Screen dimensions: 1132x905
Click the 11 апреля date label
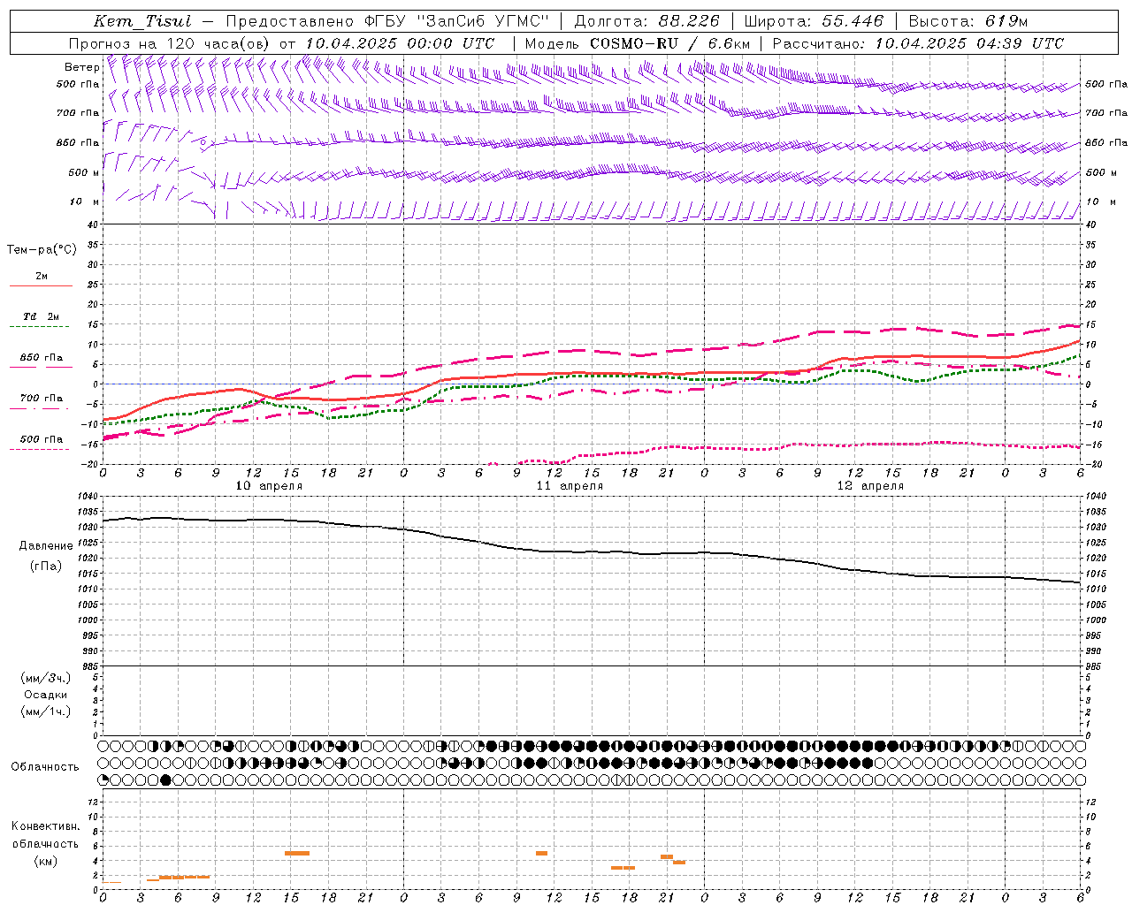click(570, 485)
